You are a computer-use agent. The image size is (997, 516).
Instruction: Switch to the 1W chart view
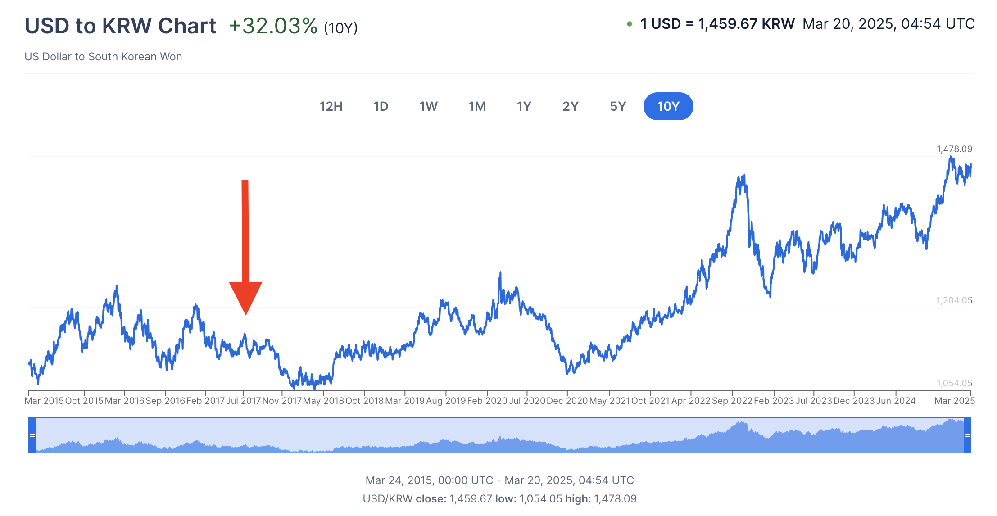pos(428,106)
